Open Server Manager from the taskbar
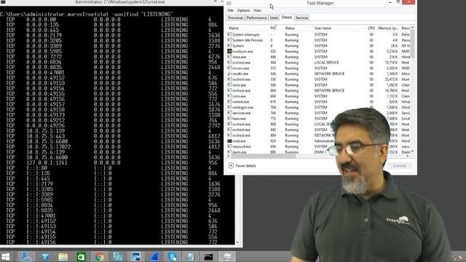Screen dimensions: 466x262 (26, 256)
